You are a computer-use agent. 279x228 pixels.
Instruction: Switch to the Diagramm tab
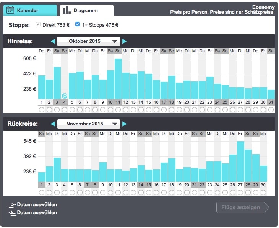87,10
